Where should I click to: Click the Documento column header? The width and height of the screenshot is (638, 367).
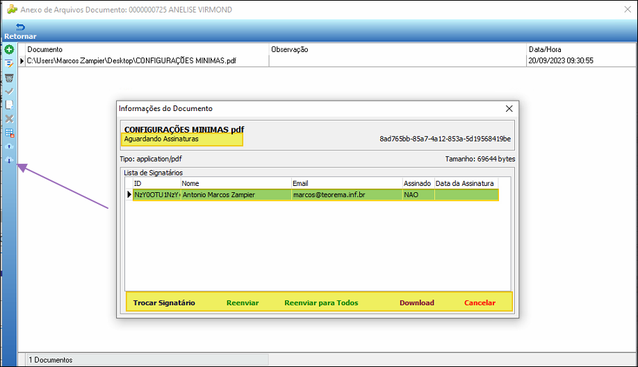coord(147,49)
